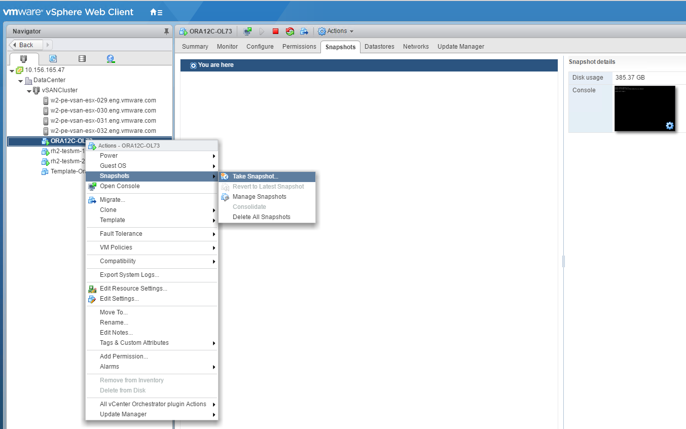
Task: Open All vCenter Orchestrator plugin Actions
Action: click(x=152, y=404)
